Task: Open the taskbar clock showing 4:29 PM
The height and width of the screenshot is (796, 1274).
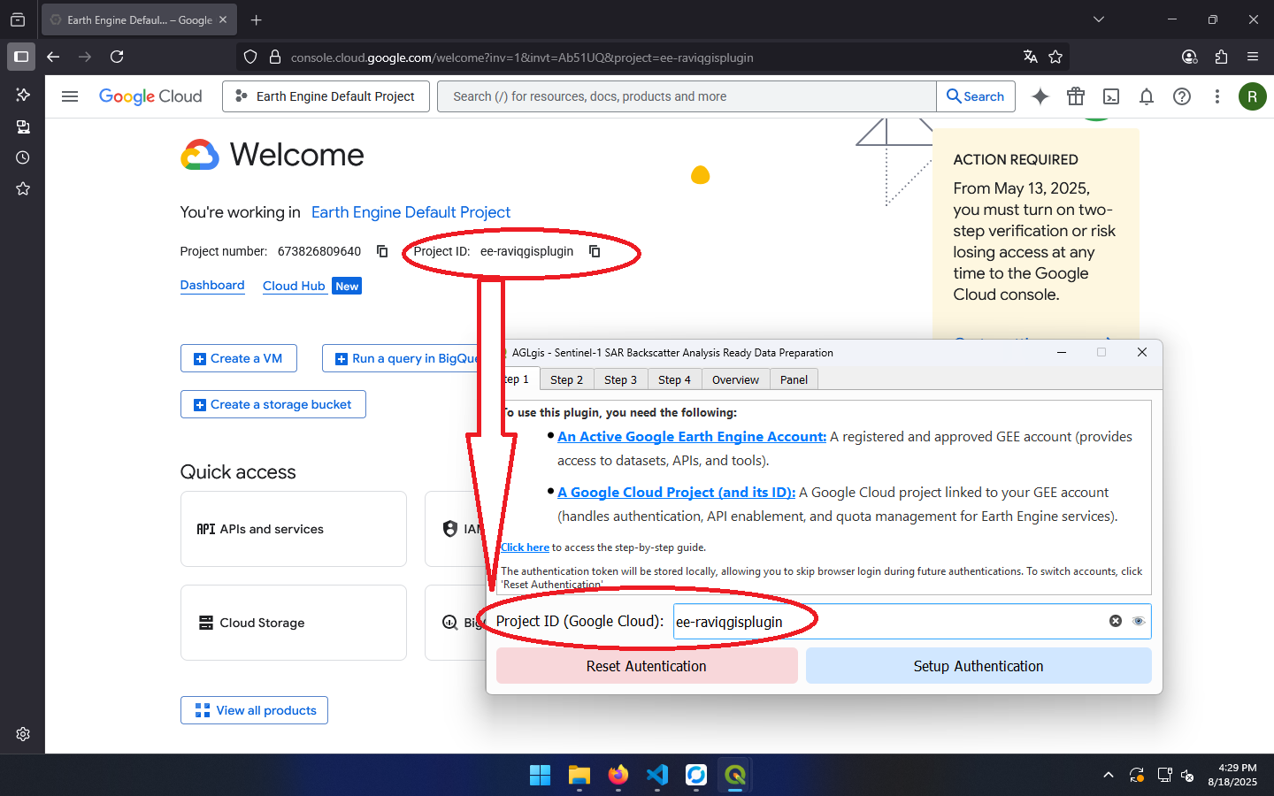Action: (1232, 775)
